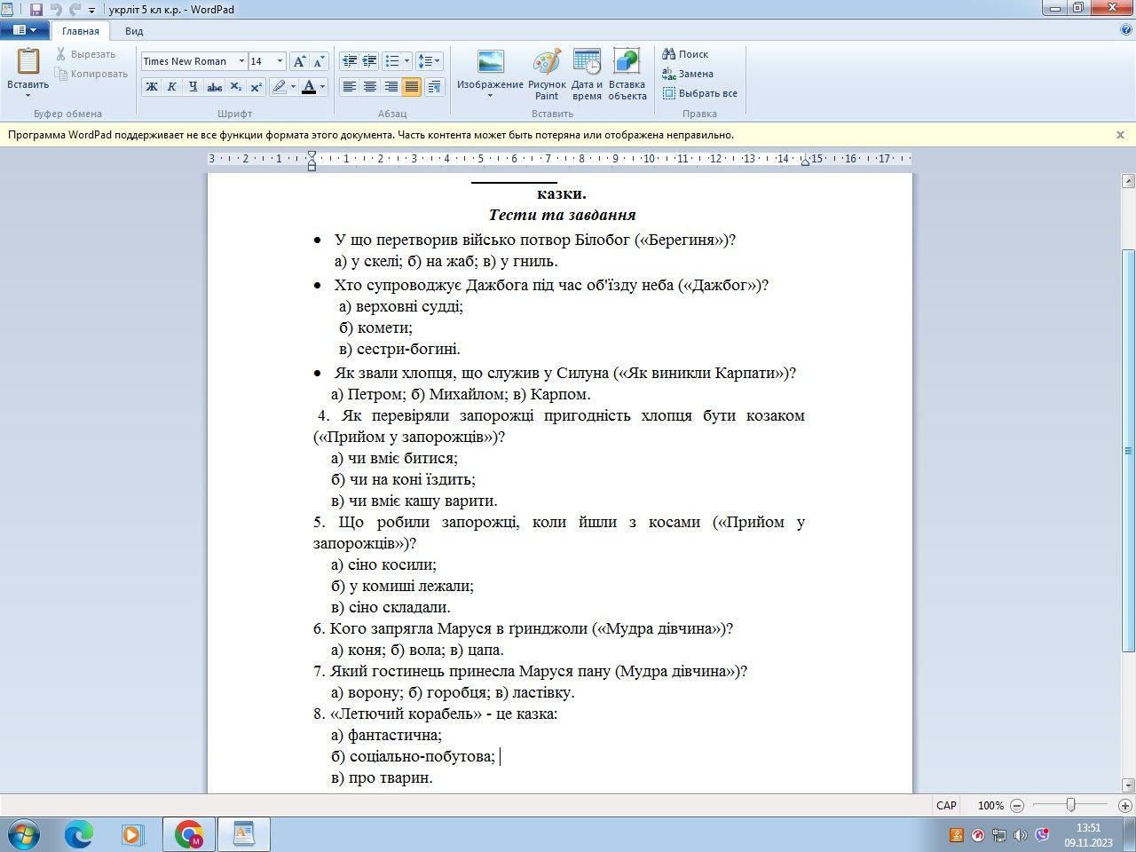Click the Paste (Вставить) clipboard icon
The width and height of the screenshot is (1136, 852).
[x=28, y=62]
